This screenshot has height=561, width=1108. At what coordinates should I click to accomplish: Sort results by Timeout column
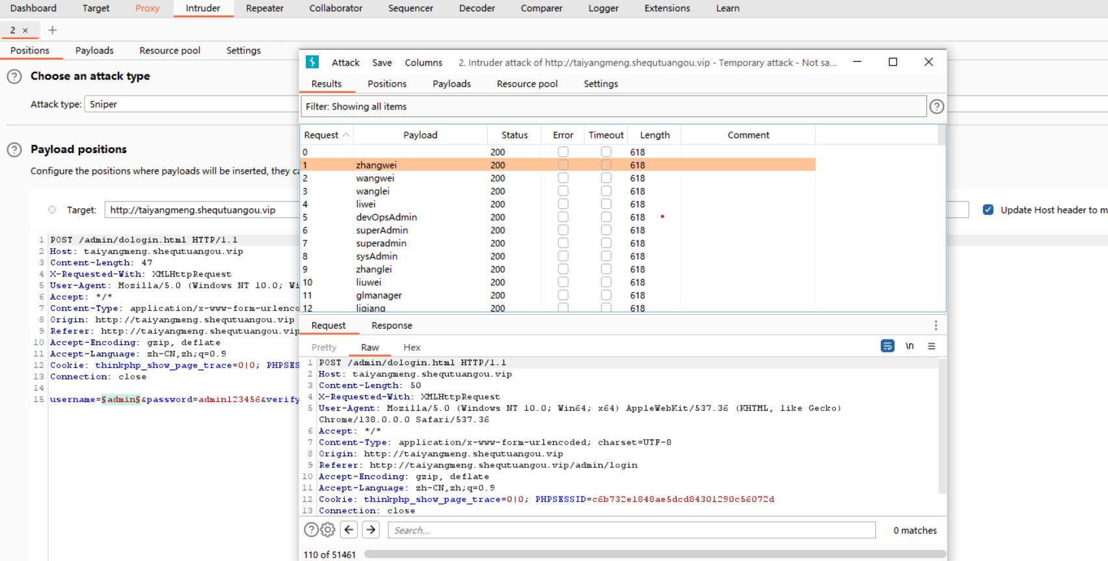click(x=606, y=135)
